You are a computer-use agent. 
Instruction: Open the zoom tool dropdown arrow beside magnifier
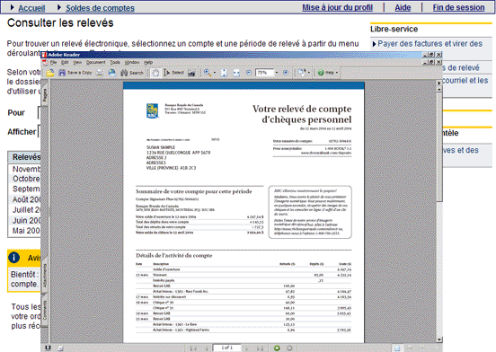[x=215, y=73]
